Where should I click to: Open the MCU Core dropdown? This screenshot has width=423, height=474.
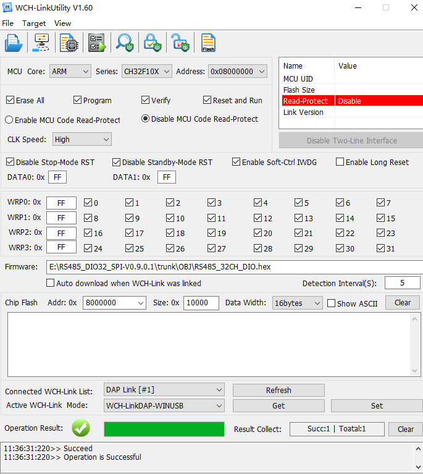click(x=70, y=72)
